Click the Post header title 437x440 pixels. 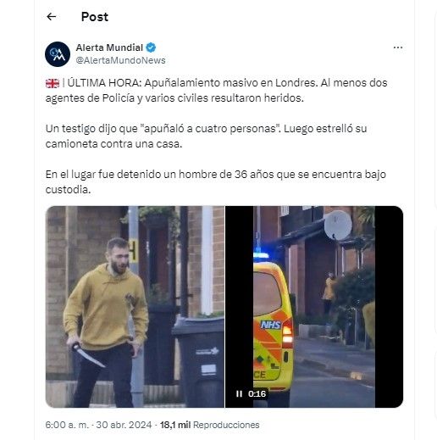[x=95, y=17]
